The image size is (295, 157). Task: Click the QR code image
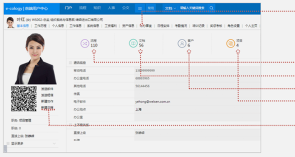[24, 98]
